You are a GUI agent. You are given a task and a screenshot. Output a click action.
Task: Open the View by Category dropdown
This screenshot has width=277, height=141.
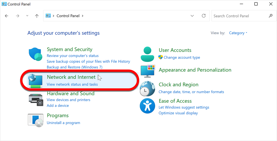pos(238,33)
